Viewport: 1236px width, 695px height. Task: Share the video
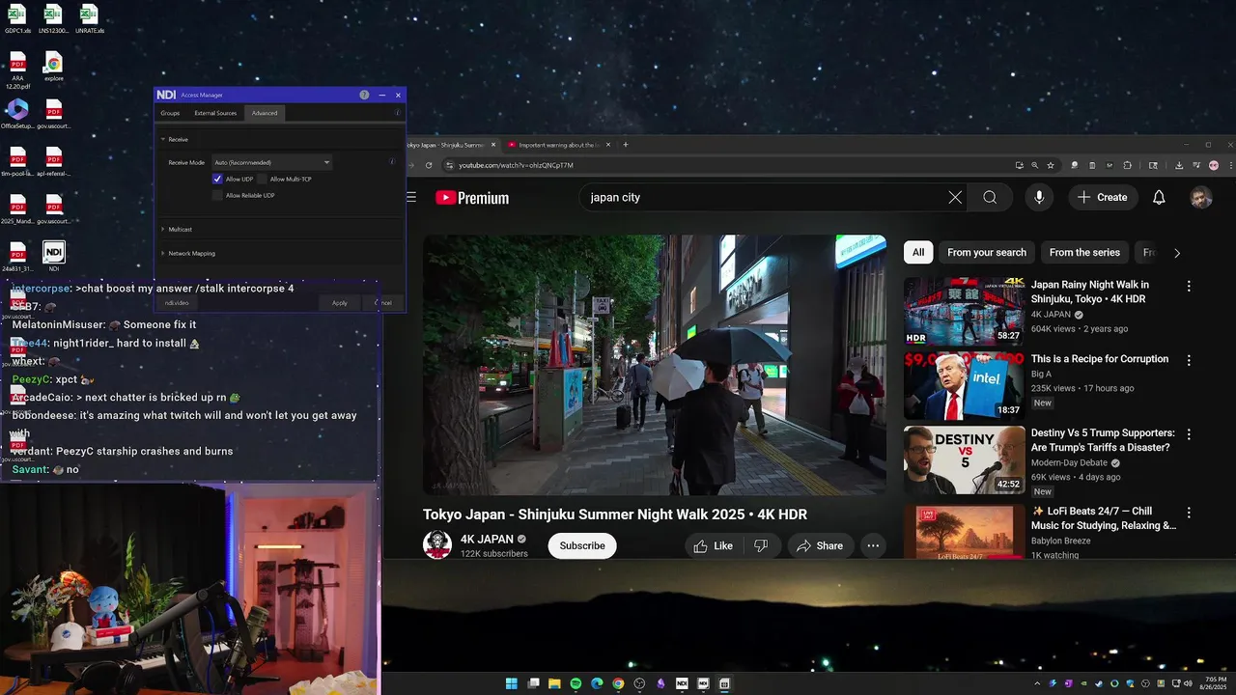819,545
